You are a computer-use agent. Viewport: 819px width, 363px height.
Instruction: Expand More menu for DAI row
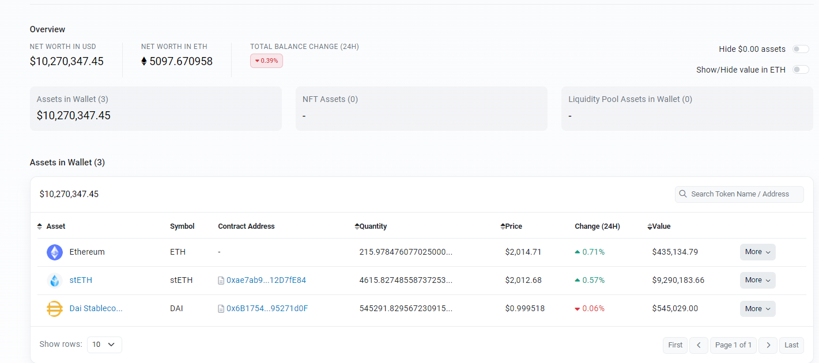(757, 309)
